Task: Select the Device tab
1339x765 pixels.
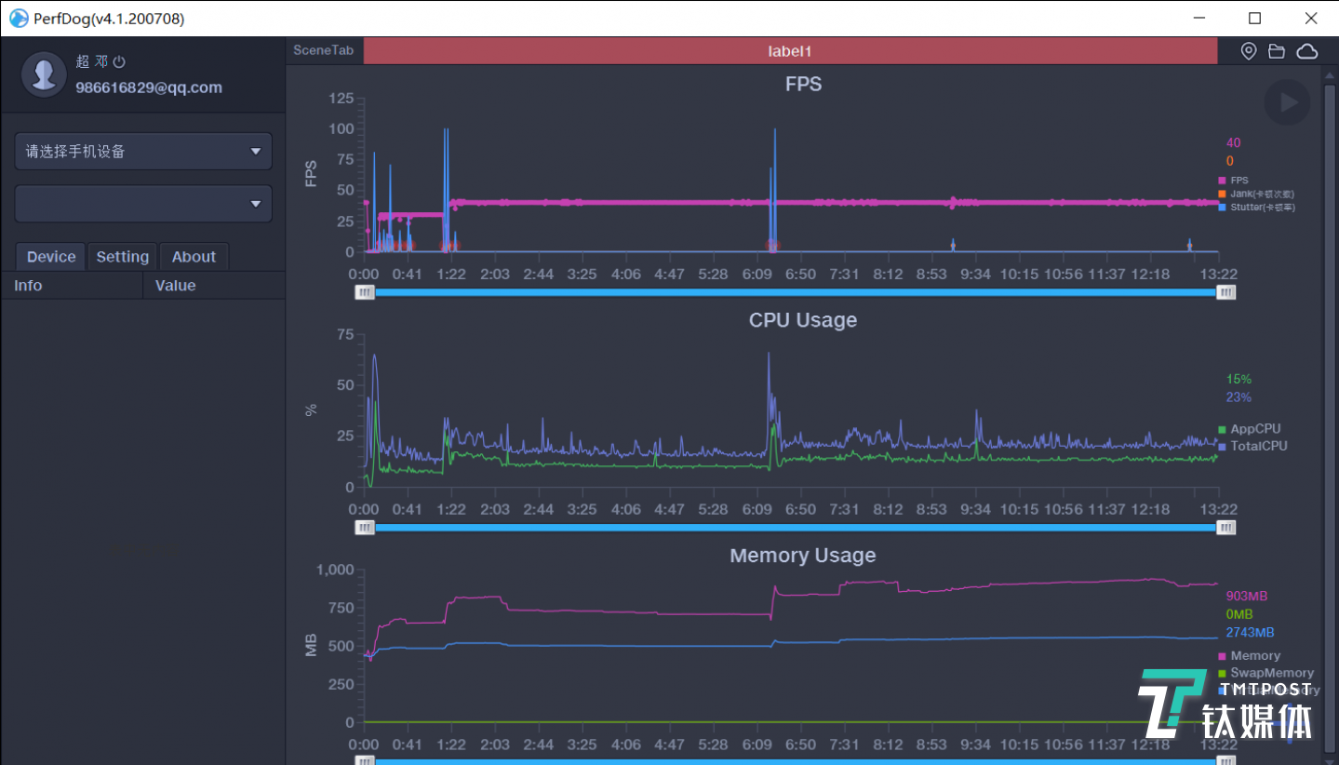Action: (x=51, y=257)
